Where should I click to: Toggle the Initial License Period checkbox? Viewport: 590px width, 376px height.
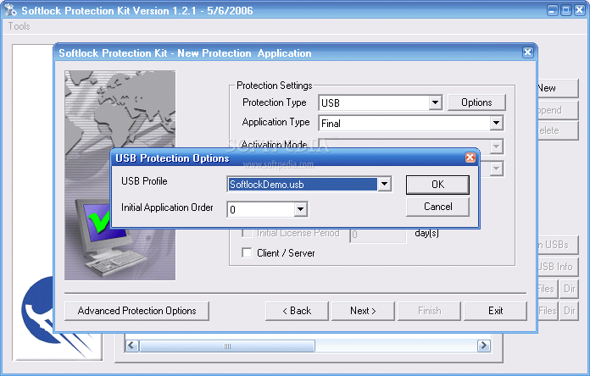pyautogui.click(x=247, y=233)
